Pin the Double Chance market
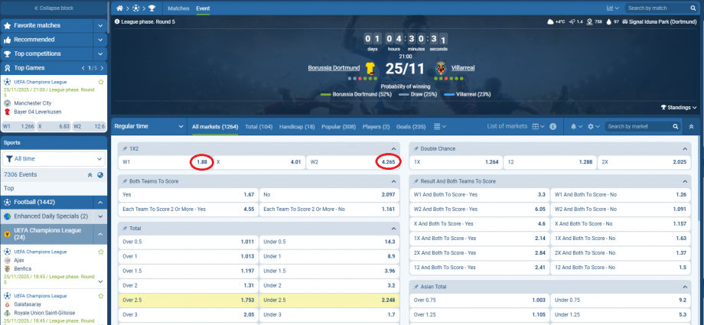 coord(416,148)
